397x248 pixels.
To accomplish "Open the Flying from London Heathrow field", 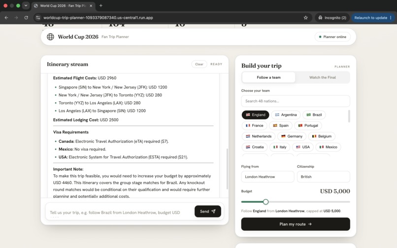I will (x=267, y=177).
